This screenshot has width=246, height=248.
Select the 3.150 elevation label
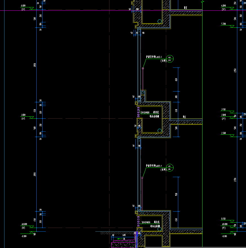tap(223, 109)
